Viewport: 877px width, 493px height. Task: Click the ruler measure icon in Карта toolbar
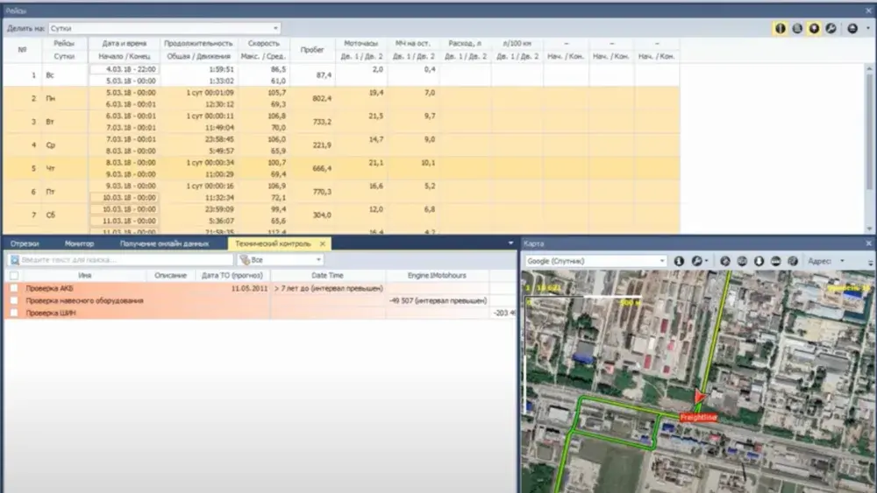(776, 261)
